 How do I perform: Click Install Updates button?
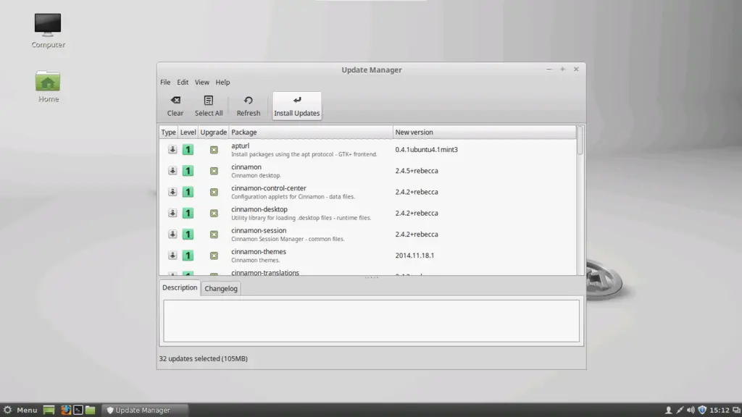(296, 106)
